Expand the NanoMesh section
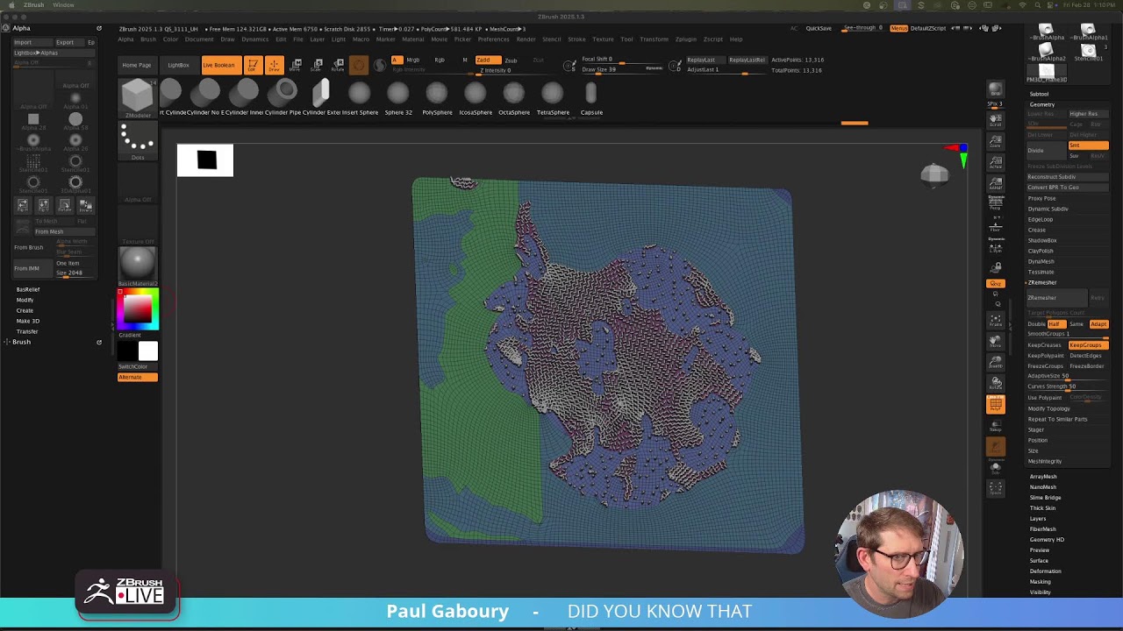Image resolution: width=1123 pixels, height=631 pixels. coord(1043,486)
